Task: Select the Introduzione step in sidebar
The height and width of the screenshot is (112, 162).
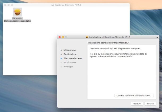Action: [x=70, y=50]
